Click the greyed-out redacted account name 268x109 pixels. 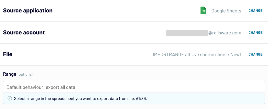click(187, 33)
